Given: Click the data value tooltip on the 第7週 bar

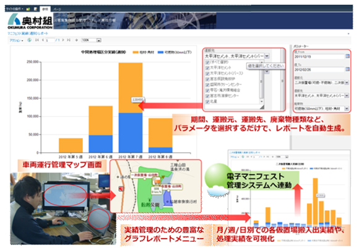Looking at the screenshot, I should coord(138,100).
